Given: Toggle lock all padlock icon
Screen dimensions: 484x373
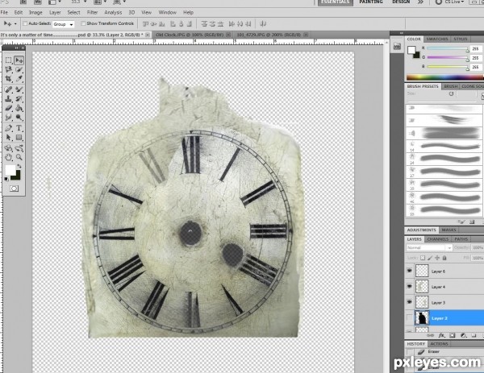Looking at the screenshot, I should [444, 258].
